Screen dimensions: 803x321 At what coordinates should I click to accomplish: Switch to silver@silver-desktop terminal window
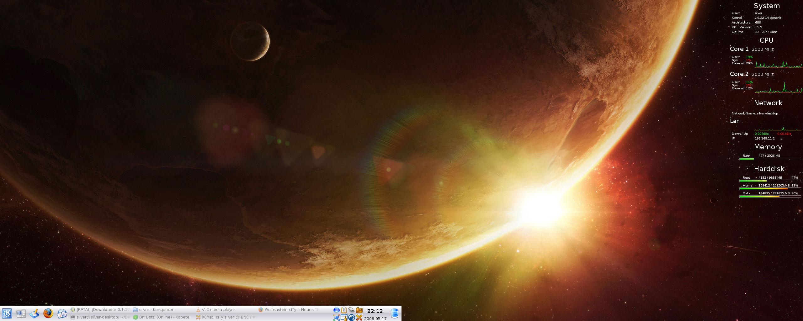click(100, 317)
